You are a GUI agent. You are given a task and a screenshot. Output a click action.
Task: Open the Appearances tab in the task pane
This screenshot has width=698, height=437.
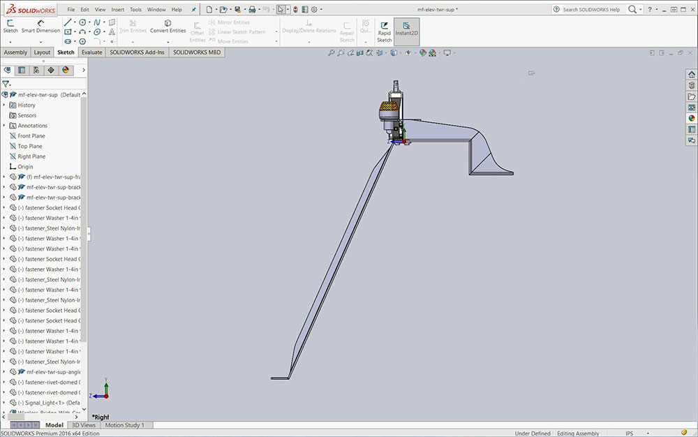click(x=692, y=118)
